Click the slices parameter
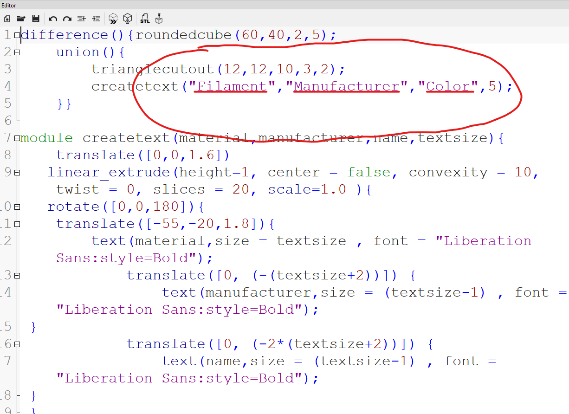 coord(179,189)
